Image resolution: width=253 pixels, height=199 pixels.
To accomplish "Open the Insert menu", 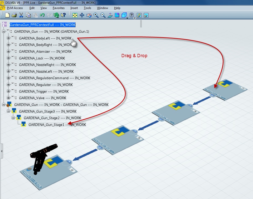I will (74, 8).
